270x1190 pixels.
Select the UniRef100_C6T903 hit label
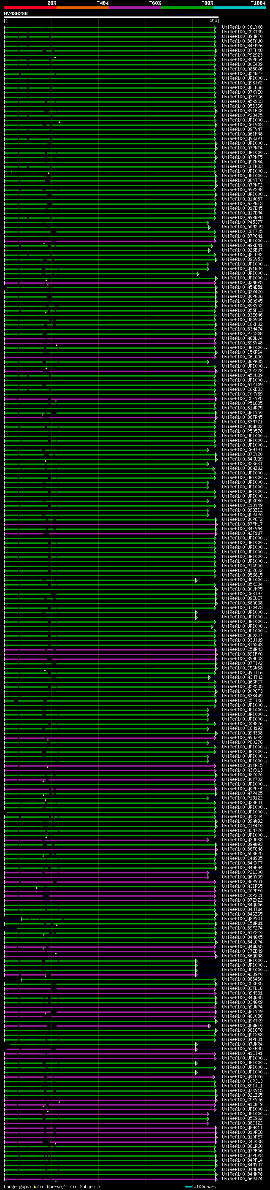(x=242, y=125)
